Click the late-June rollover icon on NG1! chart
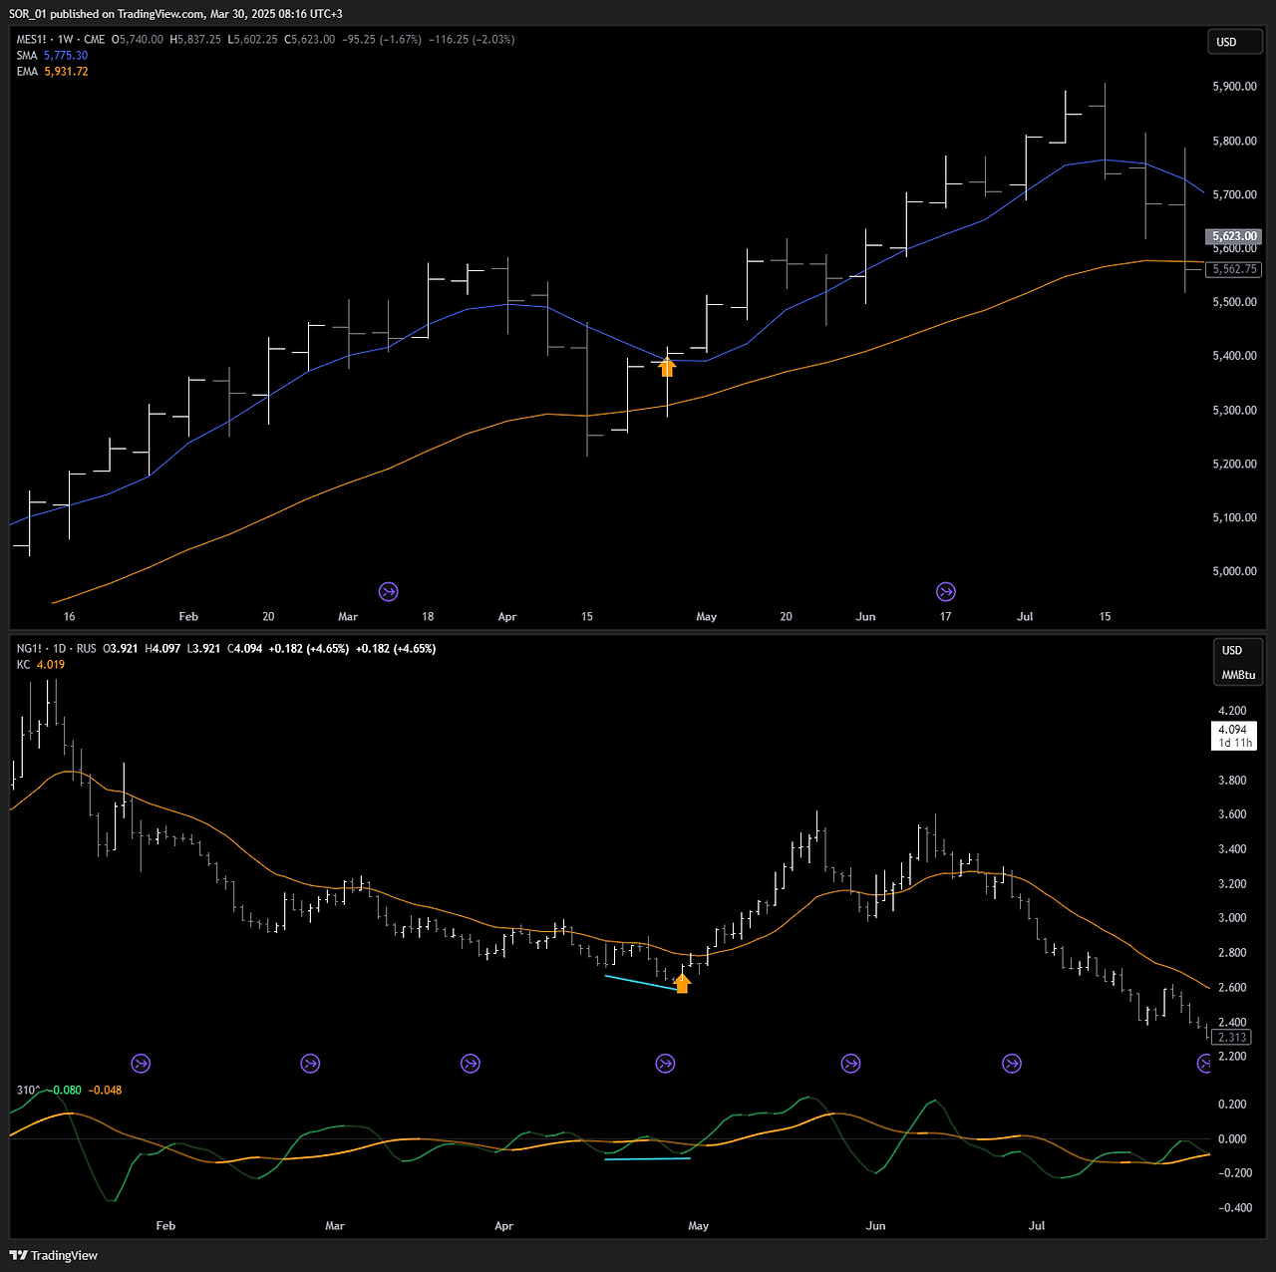This screenshot has height=1272, width=1276. coord(1012,1064)
